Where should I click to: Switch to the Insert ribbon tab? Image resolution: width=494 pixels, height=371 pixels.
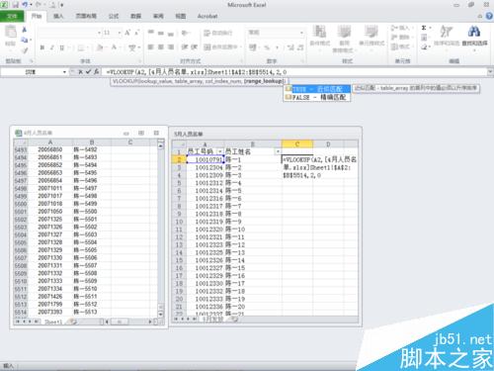[58, 16]
